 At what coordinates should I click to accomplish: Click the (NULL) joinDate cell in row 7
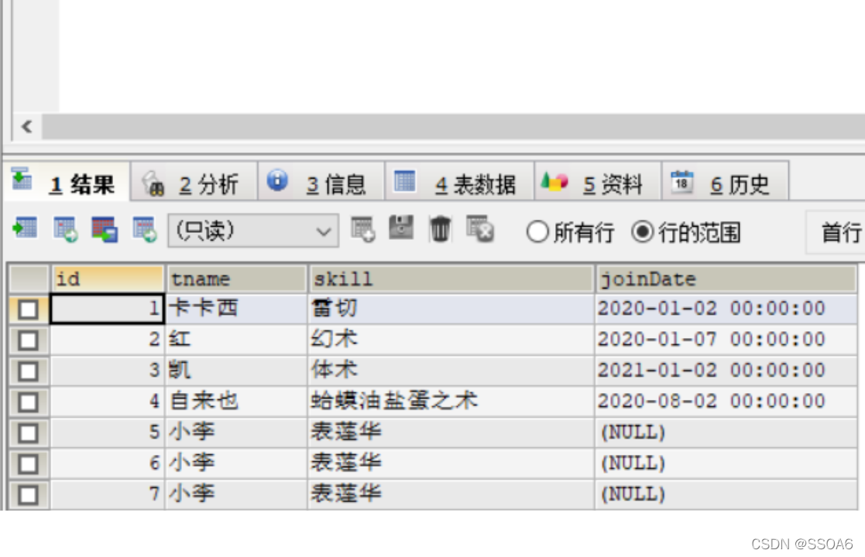[726, 494]
